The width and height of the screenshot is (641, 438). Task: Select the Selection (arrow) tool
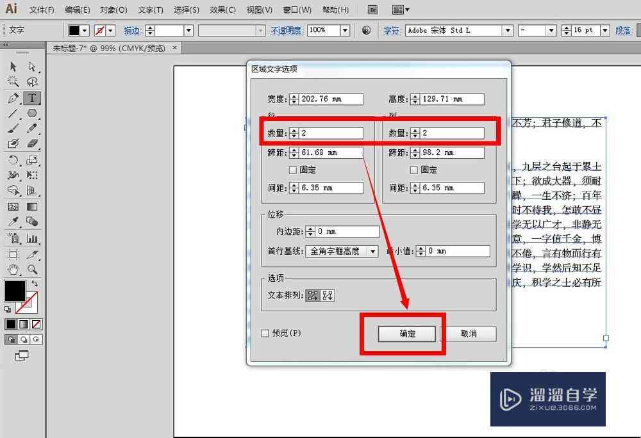[13, 66]
